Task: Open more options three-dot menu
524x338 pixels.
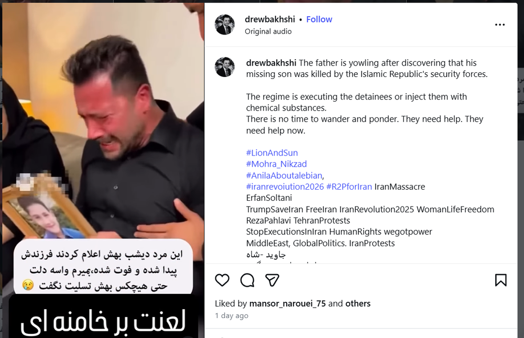Action: [499, 25]
